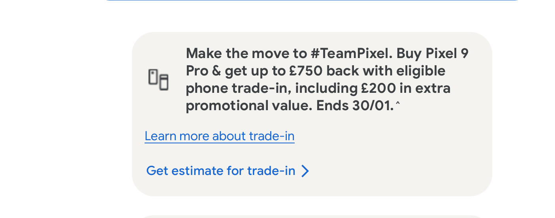The width and height of the screenshot is (555, 218).
Task: Click the footnote caret after Ends 30/01.
Action: 398,103
